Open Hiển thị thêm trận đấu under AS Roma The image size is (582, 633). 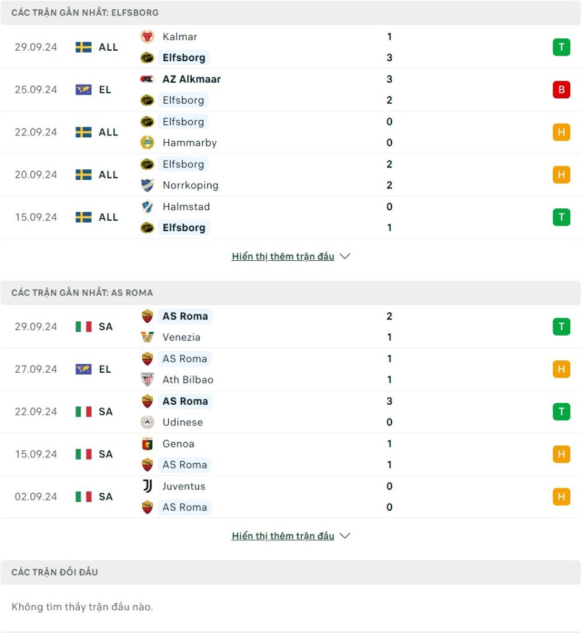click(283, 536)
